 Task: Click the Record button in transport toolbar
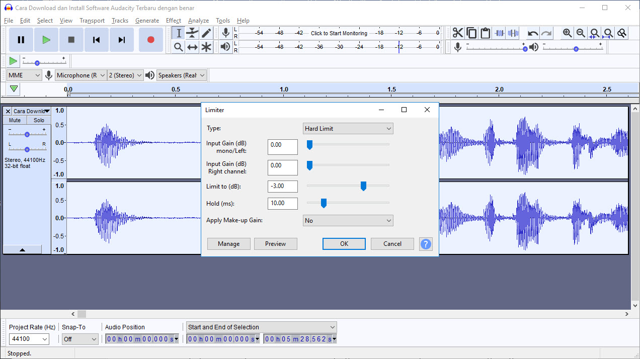point(150,40)
